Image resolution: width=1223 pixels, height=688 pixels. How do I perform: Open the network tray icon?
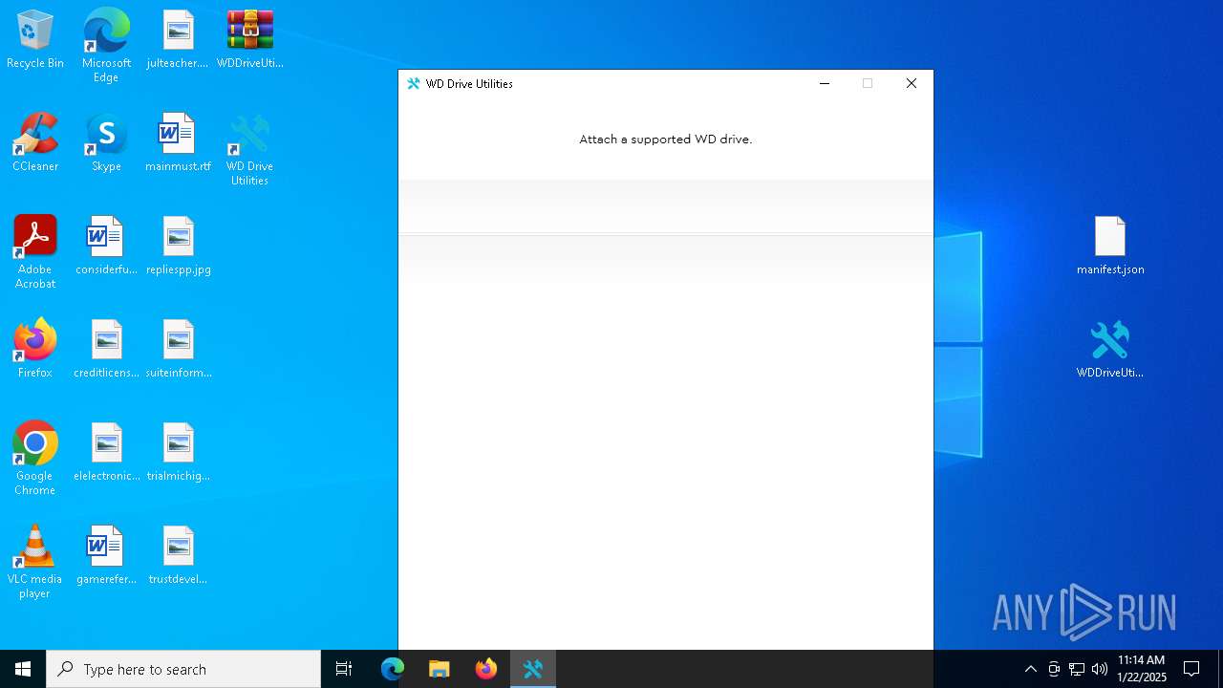pos(1077,669)
